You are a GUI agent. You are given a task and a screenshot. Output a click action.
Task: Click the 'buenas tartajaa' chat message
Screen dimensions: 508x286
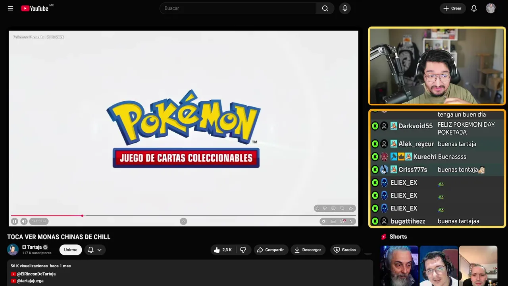point(458,221)
